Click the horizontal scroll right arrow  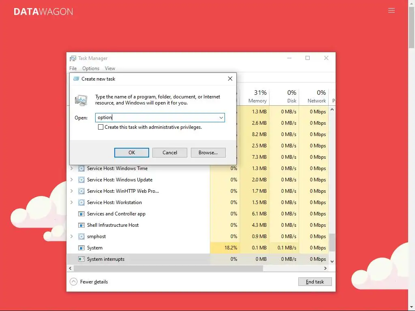coord(325,268)
